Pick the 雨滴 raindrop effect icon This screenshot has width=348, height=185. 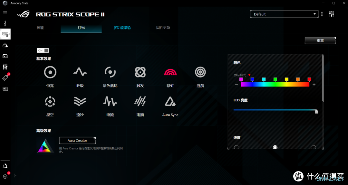tap(140, 101)
